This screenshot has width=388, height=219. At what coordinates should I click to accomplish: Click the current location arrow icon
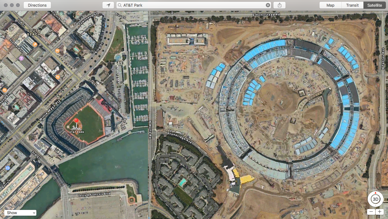108,5
